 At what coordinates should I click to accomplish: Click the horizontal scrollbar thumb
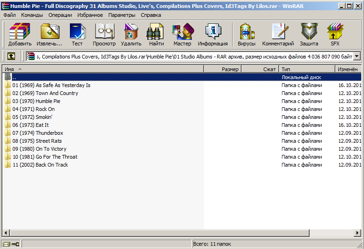pyautogui.click(x=159, y=233)
